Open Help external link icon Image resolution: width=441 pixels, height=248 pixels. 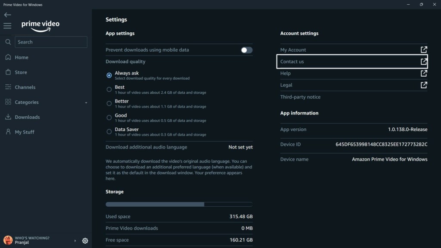point(424,73)
